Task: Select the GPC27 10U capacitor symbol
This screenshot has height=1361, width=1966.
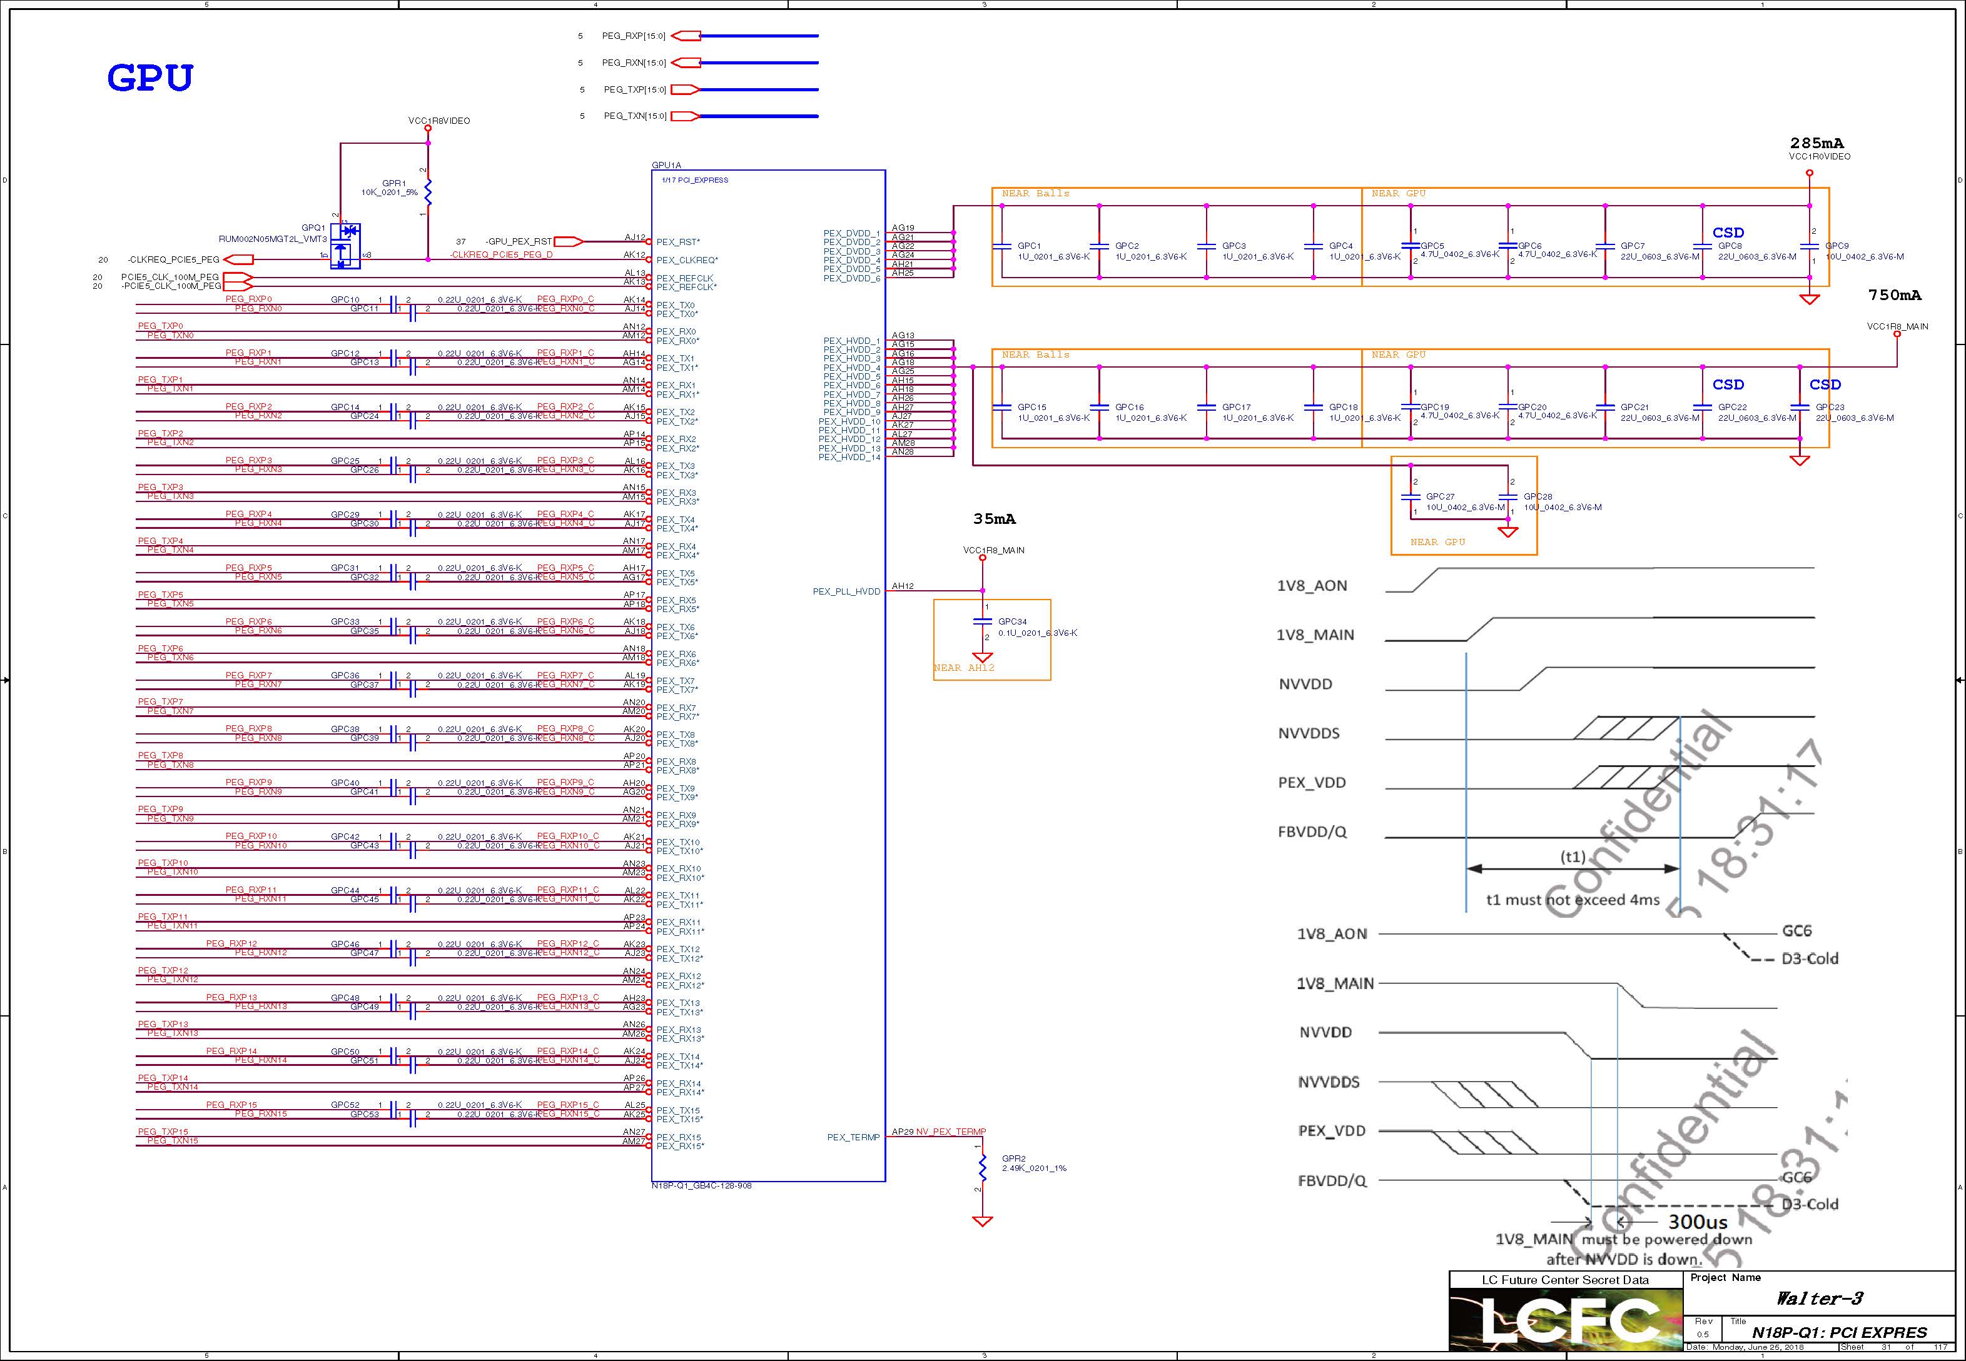Action: (1411, 497)
